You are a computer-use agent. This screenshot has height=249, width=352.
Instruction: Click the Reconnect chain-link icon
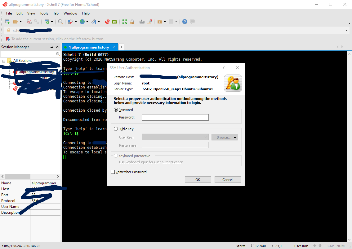37,22
